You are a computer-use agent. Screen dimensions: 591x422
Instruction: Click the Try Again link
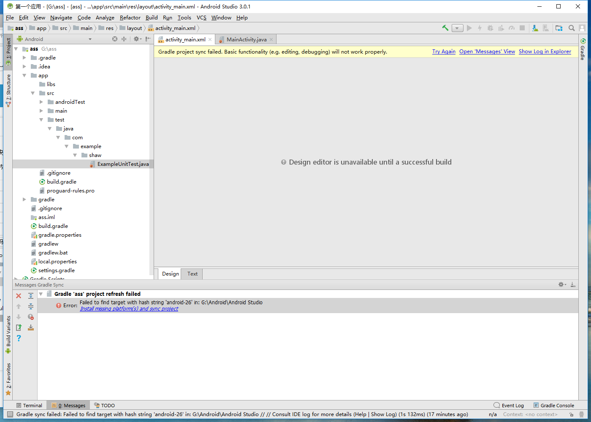pyautogui.click(x=444, y=51)
